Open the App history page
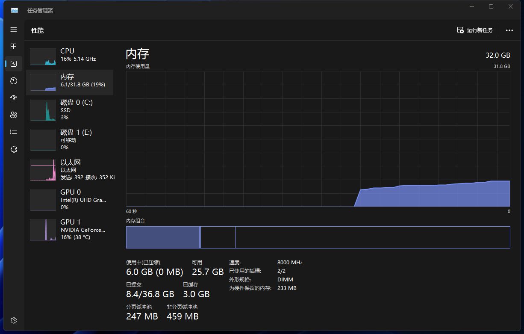 [13, 80]
